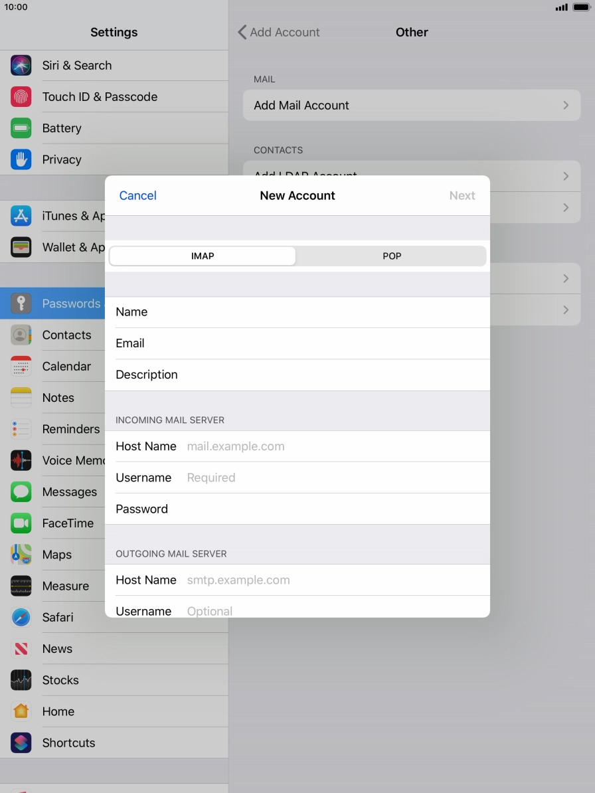
Task: Open Notes settings in sidebar
Action: (x=58, y=398)
